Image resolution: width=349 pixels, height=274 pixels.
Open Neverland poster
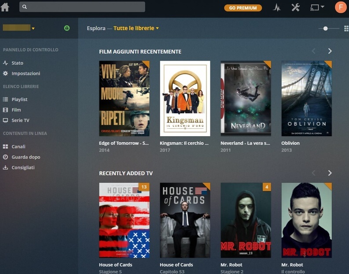pos(246,98)
